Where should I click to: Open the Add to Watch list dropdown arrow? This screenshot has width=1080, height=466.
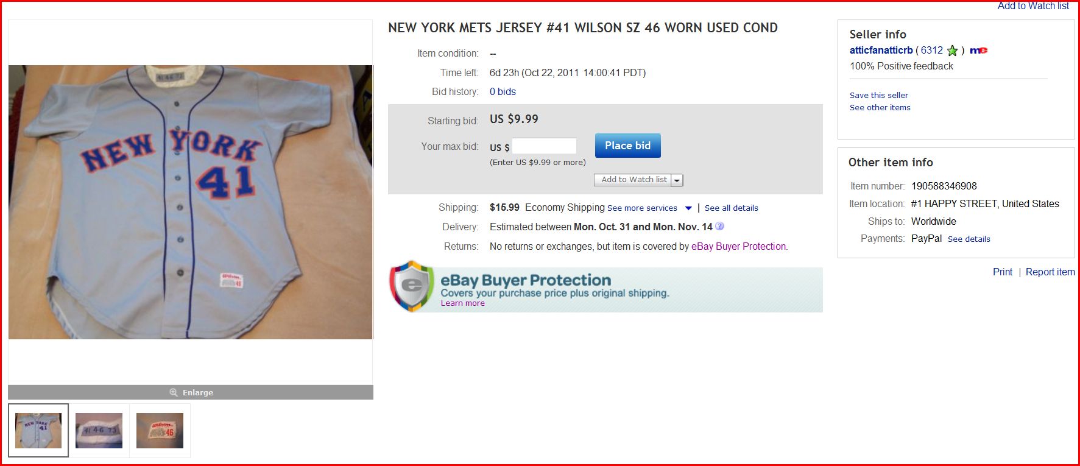pos(677,180)
